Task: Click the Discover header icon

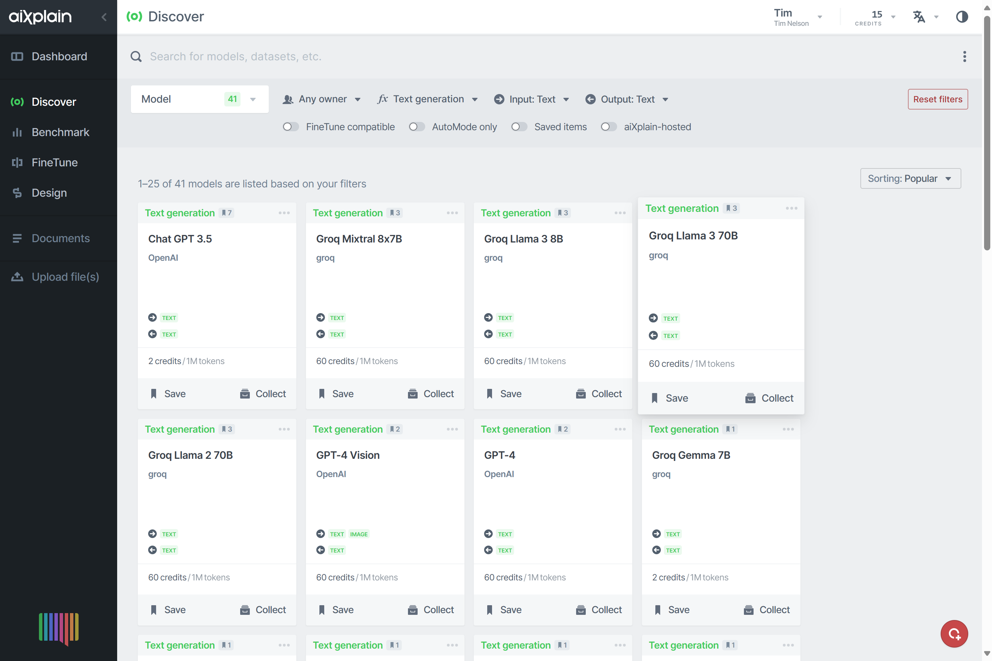Action: coord(134,17)
